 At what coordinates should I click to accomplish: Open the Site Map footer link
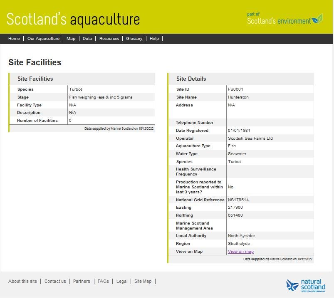[x=143, y=281]
